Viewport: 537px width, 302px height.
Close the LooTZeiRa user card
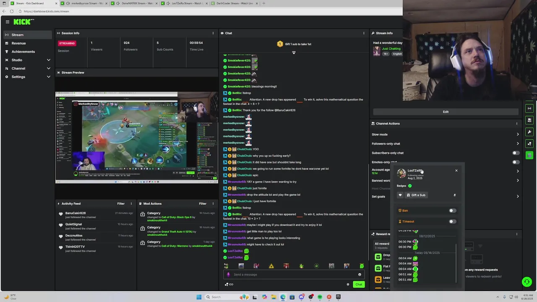(x=456, y=171)
